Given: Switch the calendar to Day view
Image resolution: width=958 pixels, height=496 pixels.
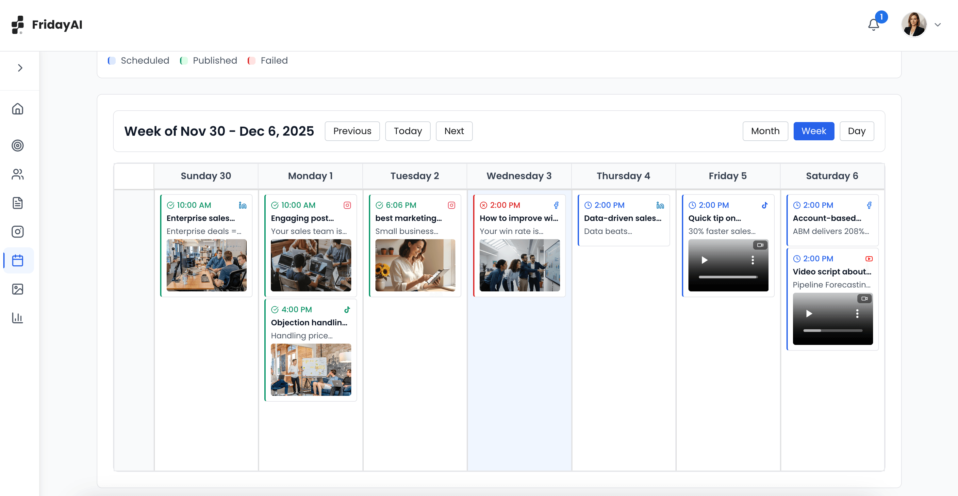Looking at the screenshot, I should tap(857, 131).
